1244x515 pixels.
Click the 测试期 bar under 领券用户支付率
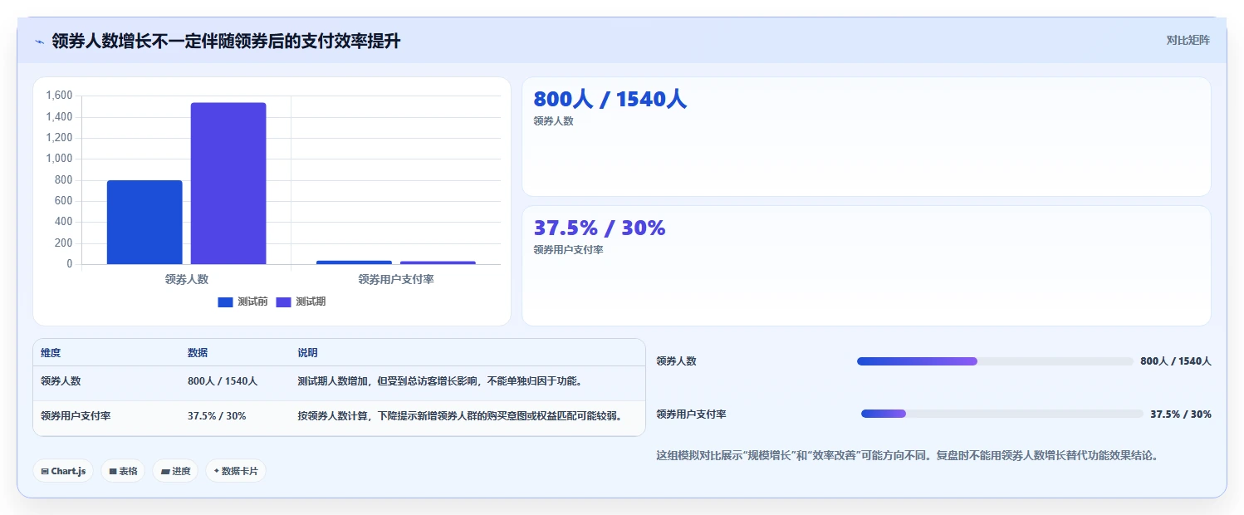point(438,262)
